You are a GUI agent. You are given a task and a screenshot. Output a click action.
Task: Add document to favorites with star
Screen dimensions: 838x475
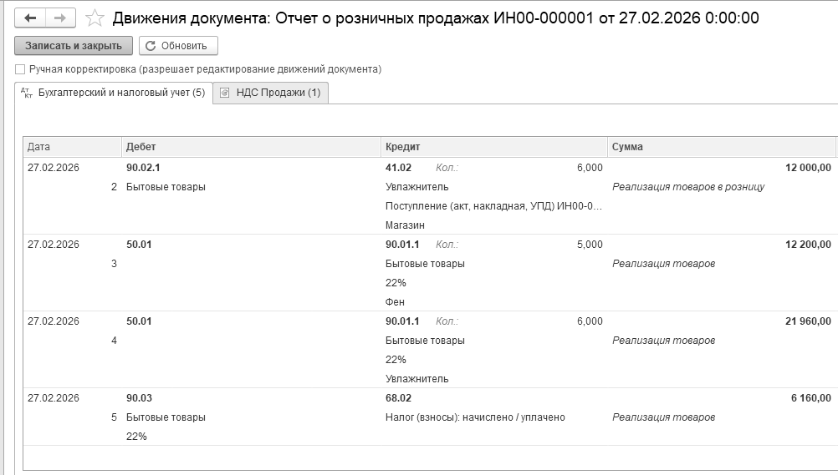(x=95, y=18)
